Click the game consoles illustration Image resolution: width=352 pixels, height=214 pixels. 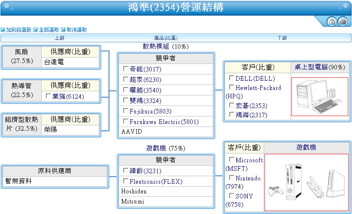(x=307, y=182)
